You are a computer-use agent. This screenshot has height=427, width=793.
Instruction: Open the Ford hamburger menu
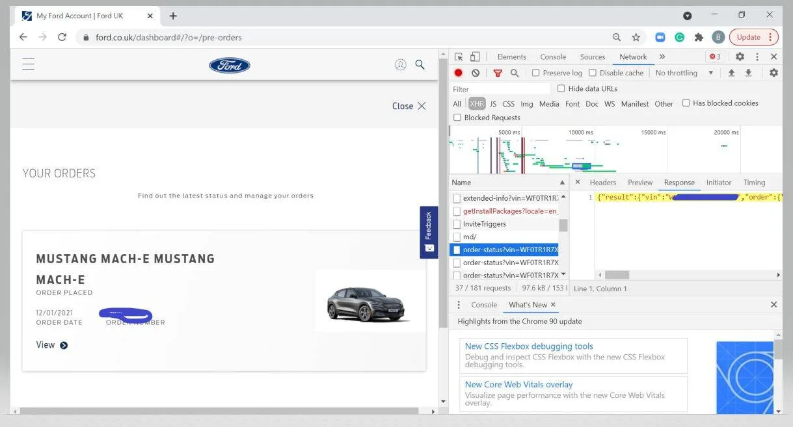click(28, 64)
